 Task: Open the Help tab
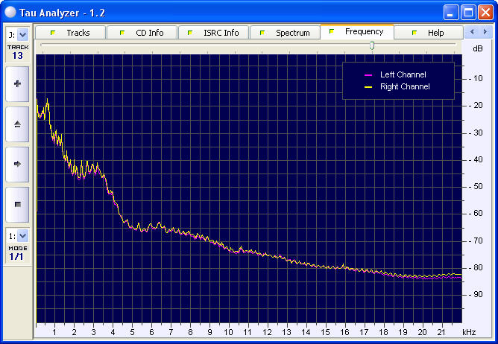click(429, 33)
